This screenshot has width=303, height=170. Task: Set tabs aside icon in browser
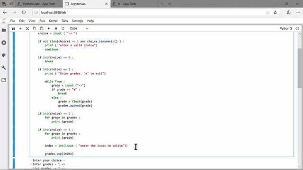coord(11,4)
